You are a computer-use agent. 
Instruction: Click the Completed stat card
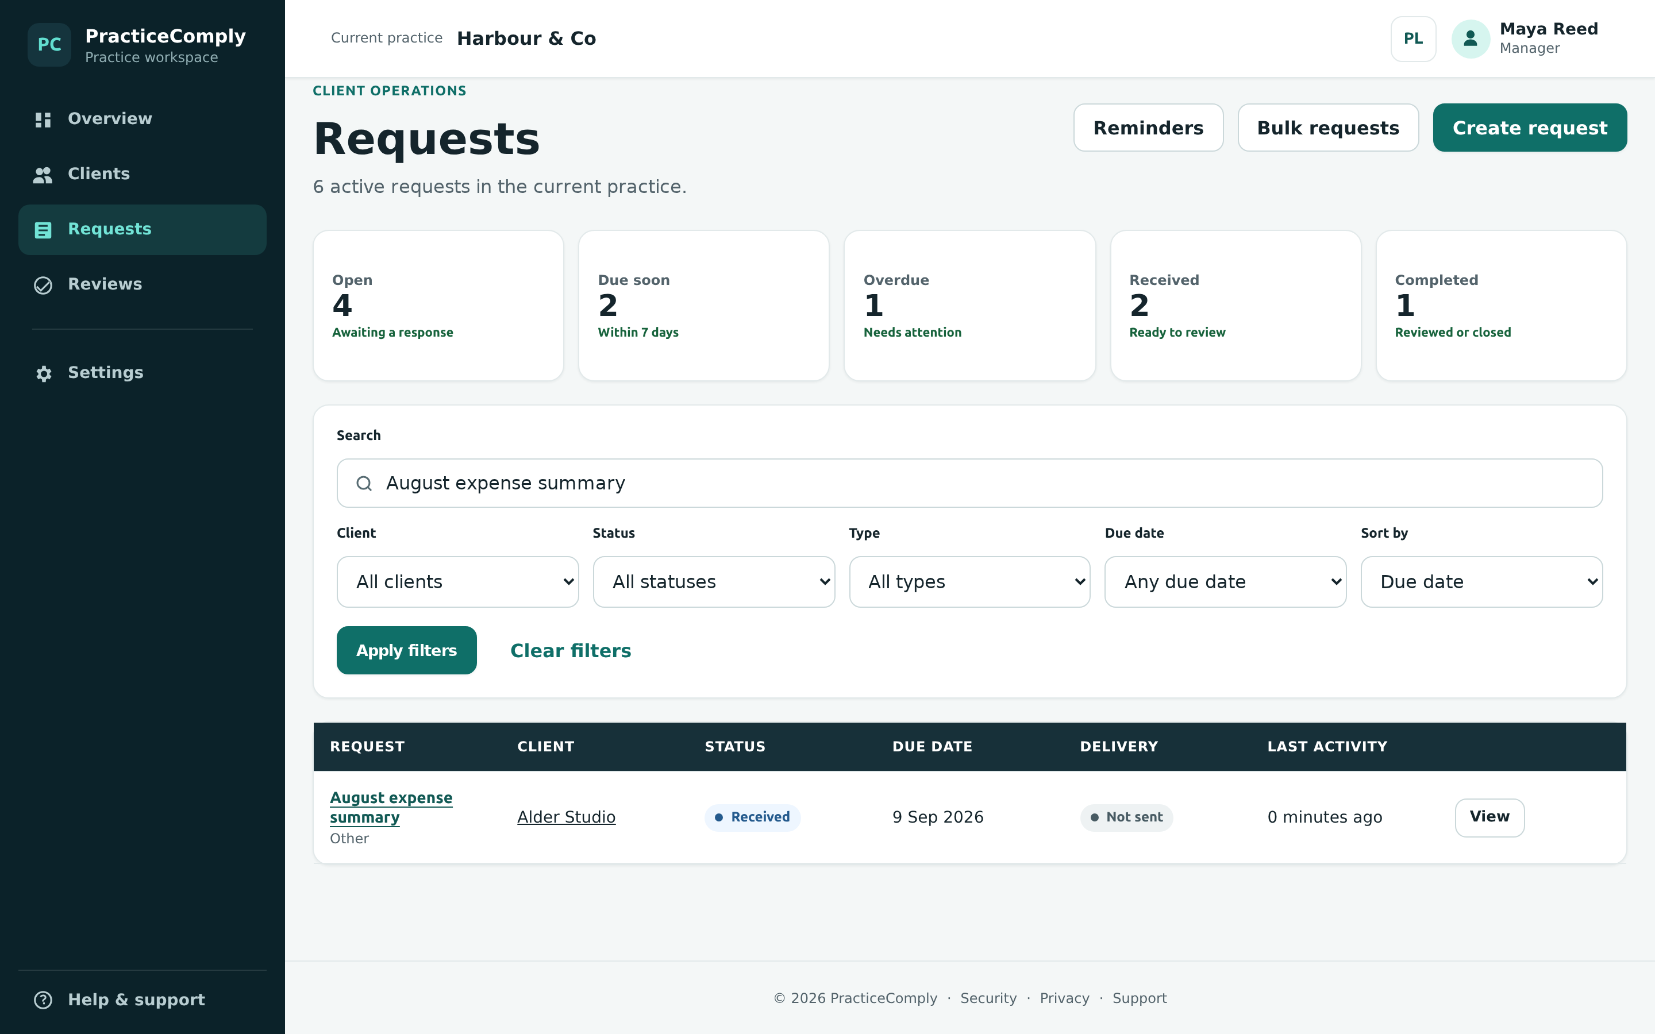pyautogui.click(x=1501, y=306)
